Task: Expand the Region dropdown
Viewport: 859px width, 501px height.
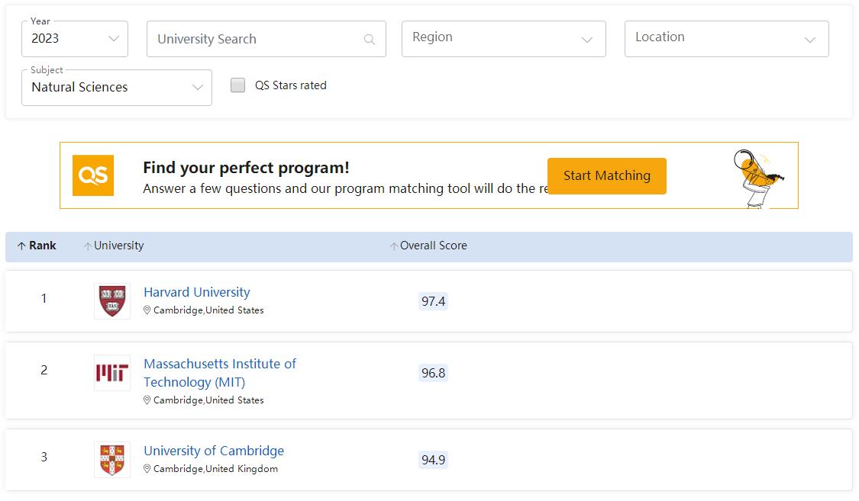Action: coord(503,39)
